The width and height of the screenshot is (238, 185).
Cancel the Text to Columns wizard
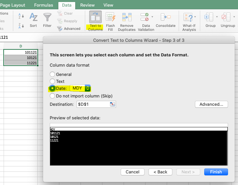tap(133, 172)
